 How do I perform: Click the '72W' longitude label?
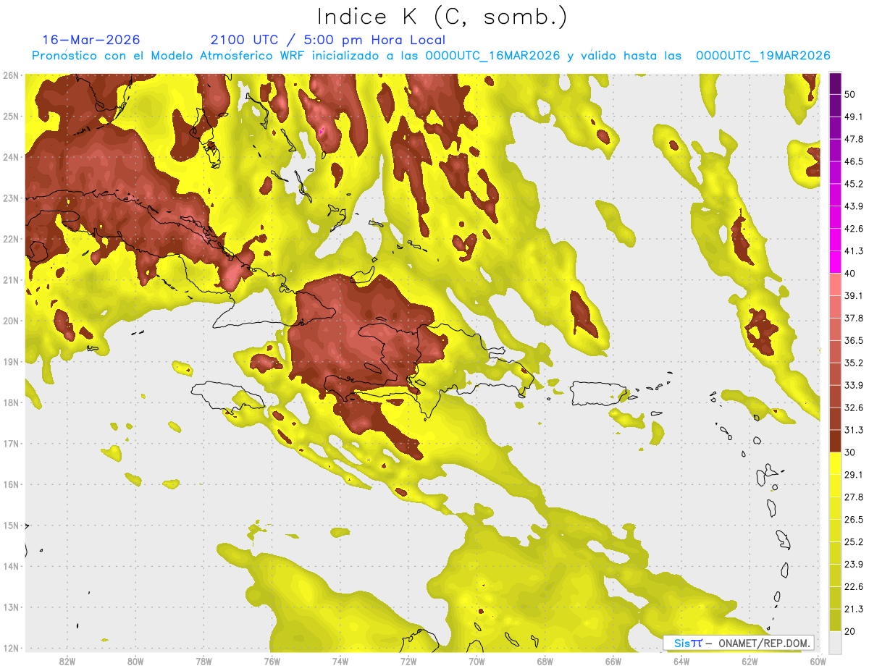[408, 661]
